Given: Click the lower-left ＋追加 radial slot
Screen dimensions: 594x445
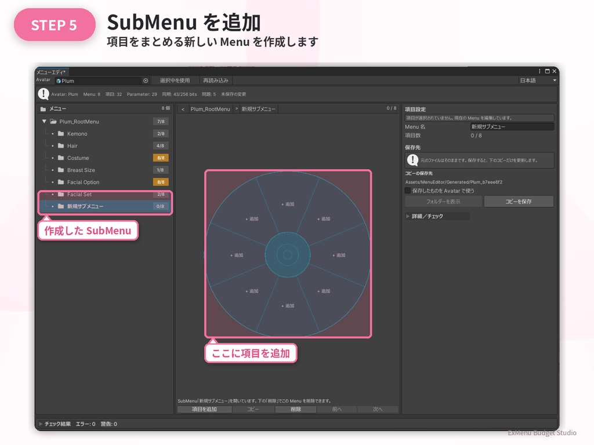Looking at the screenshot, I should point(252,291).
